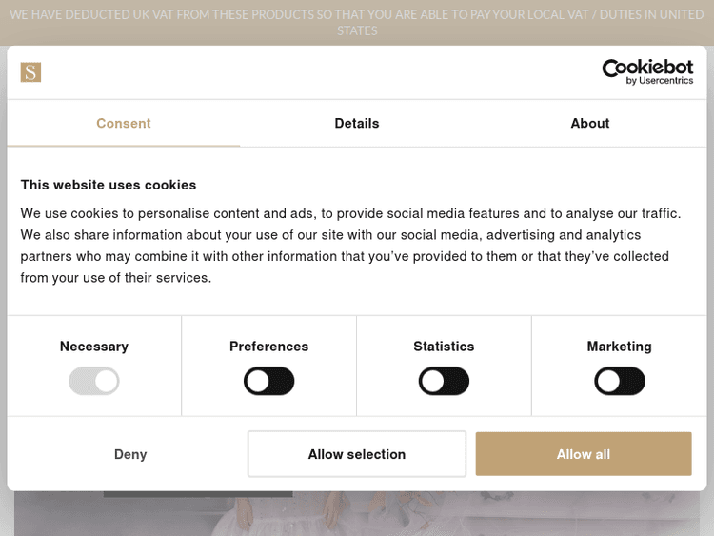Open the Cookiebot by Usercentrics logo link

pos(647,72)
